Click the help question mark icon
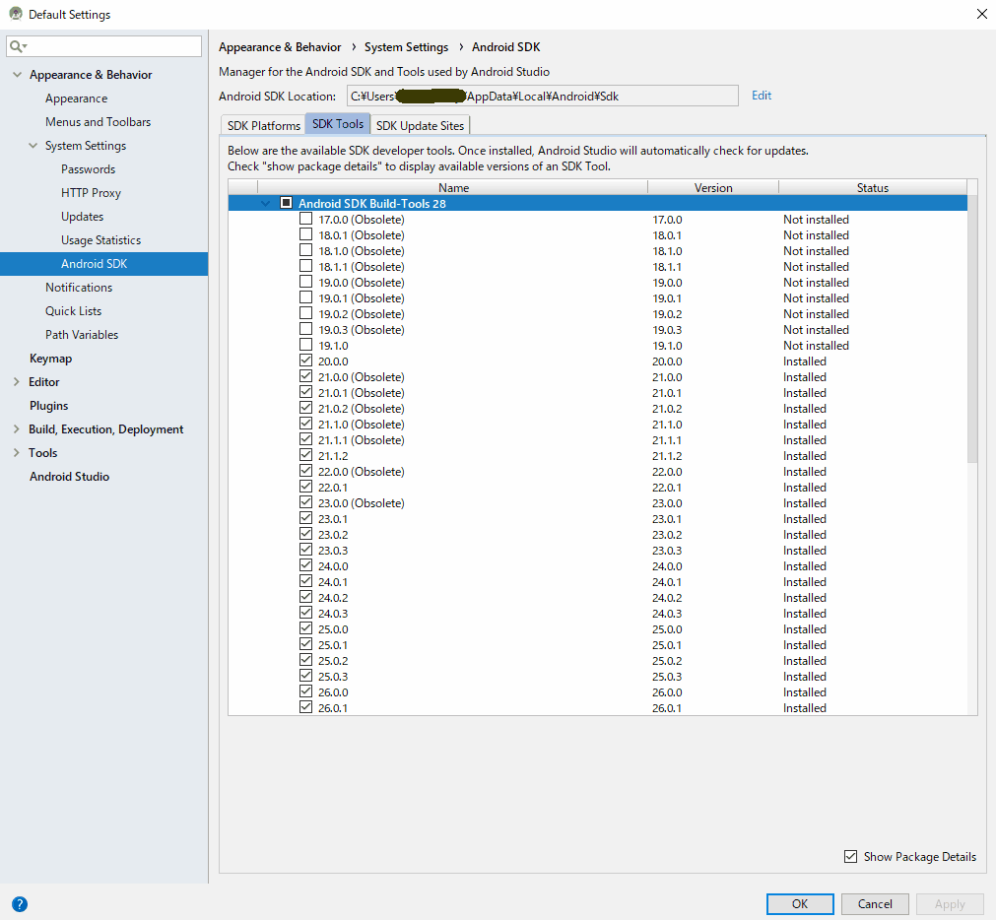The image size is (996, 920). point(20,904)
